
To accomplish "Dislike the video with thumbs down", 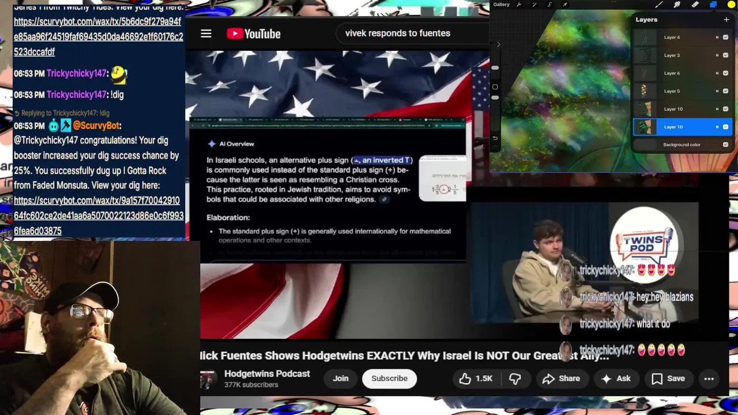I will tap(515, 379).
